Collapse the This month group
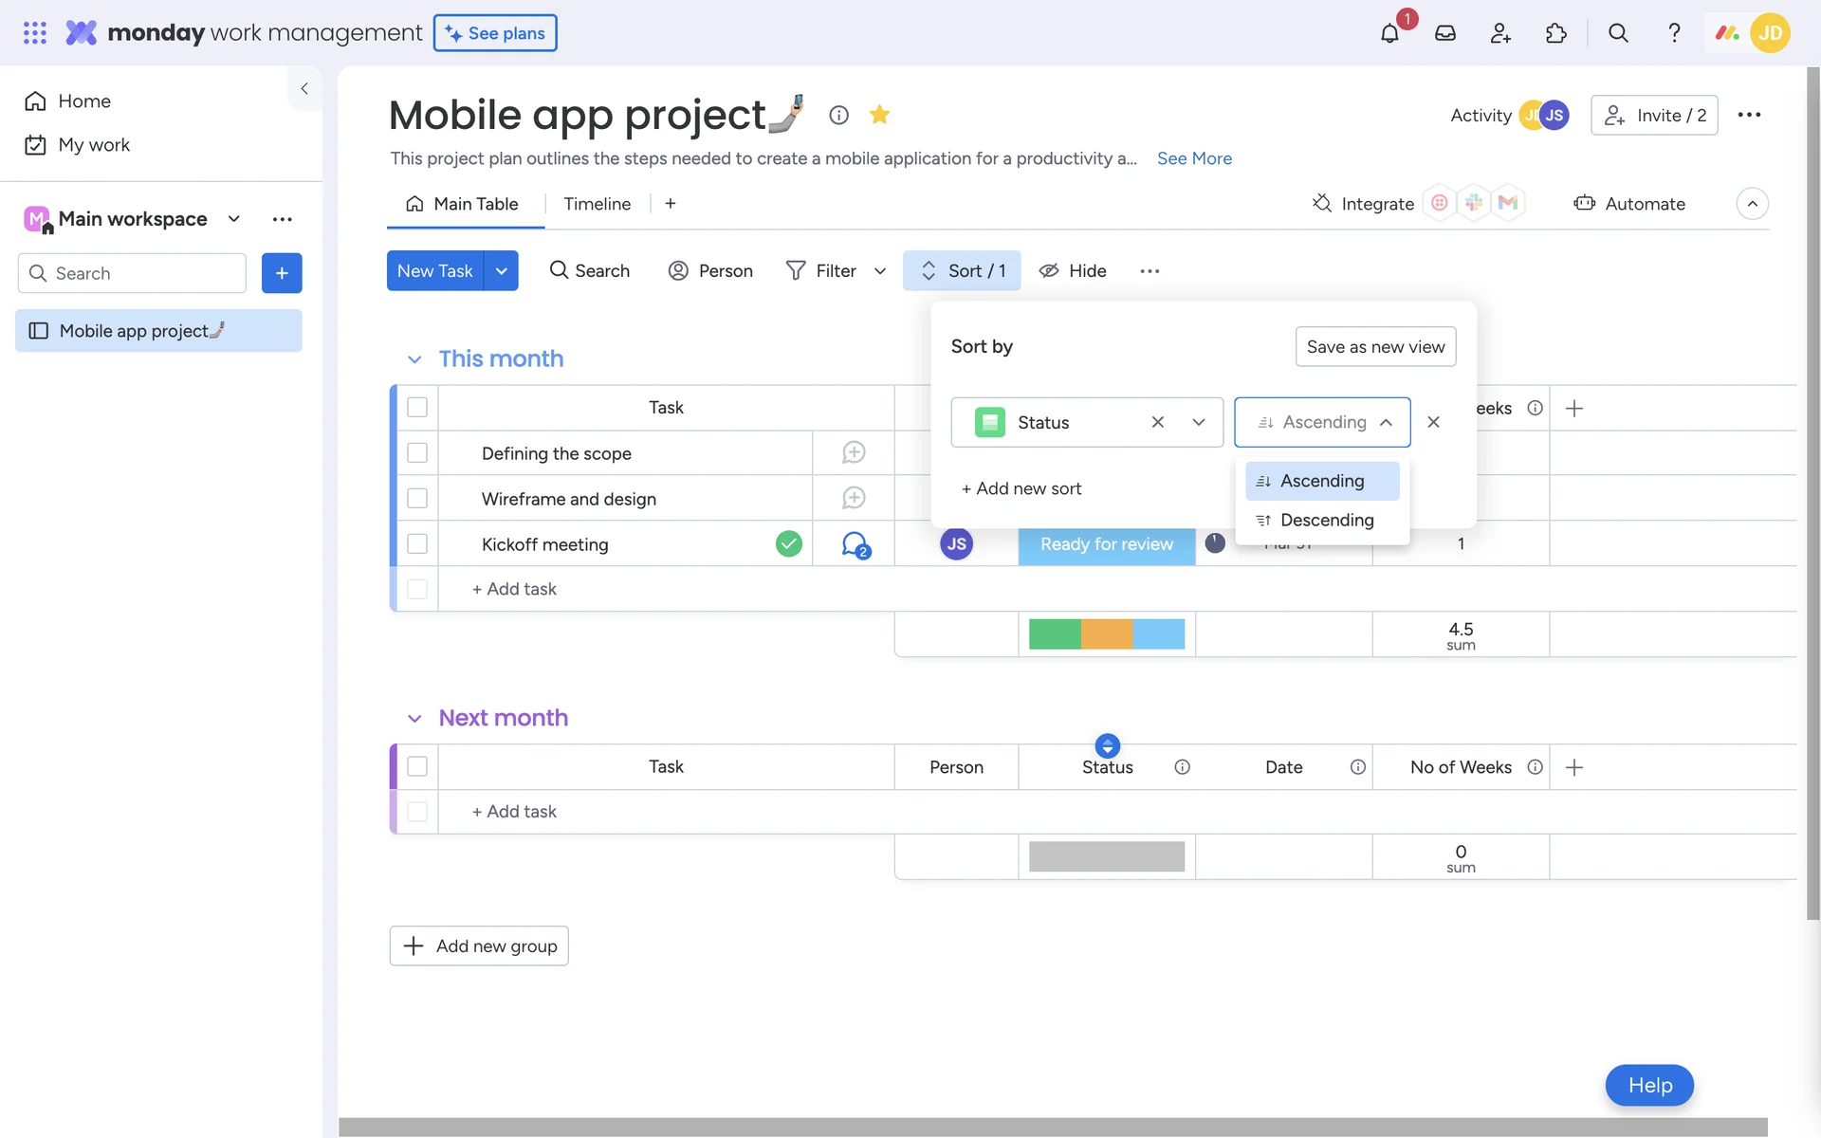The width and height of the screenshot is (1821, 1138). (x=414, y=359)
